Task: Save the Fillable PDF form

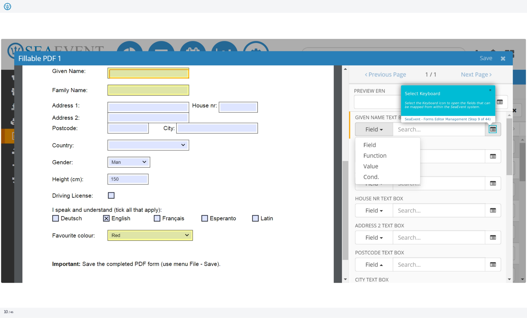Action: 486,58
